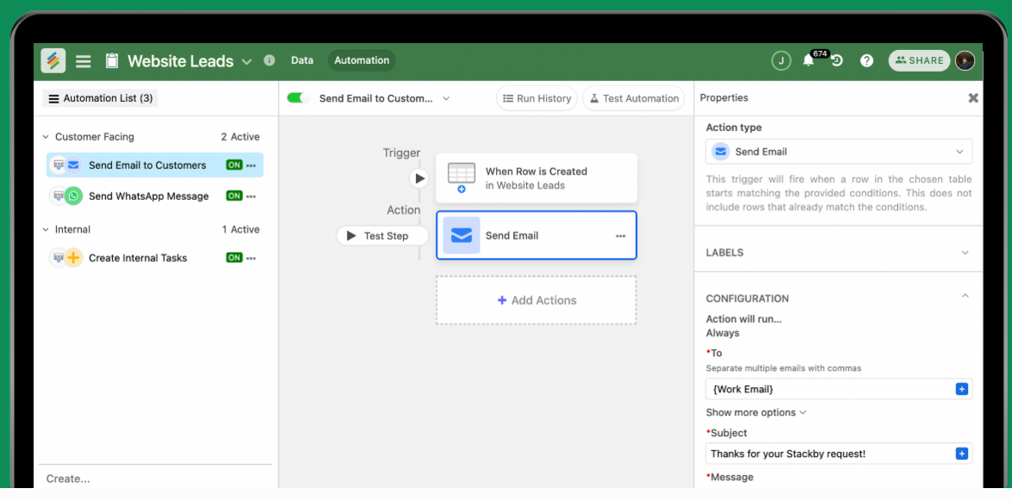The height and width of the screenshot is (501, 1012).
Task: Toggle ON switch for Create Internal Tasks
Action: coord(234,258)
